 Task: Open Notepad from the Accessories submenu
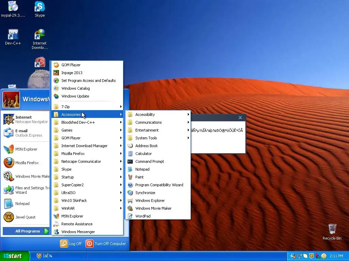158,169
